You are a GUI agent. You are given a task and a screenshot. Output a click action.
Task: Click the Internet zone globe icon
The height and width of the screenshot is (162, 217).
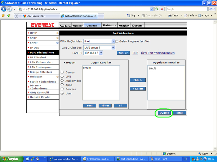tap(164, 153)
